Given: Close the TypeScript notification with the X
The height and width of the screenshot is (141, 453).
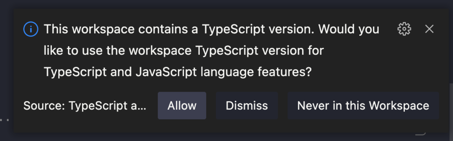Looking at the screenshot, I should click(x=429, y=29).
